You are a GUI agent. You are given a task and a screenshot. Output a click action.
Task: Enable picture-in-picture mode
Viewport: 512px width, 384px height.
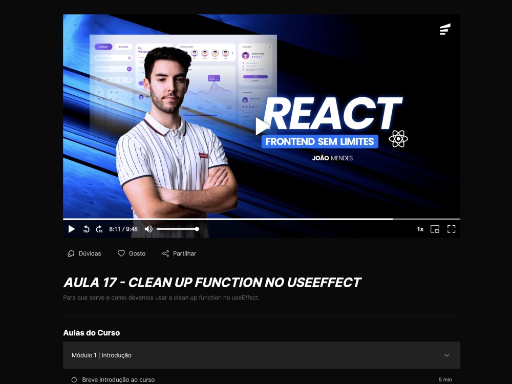click(x=435, y=229)
